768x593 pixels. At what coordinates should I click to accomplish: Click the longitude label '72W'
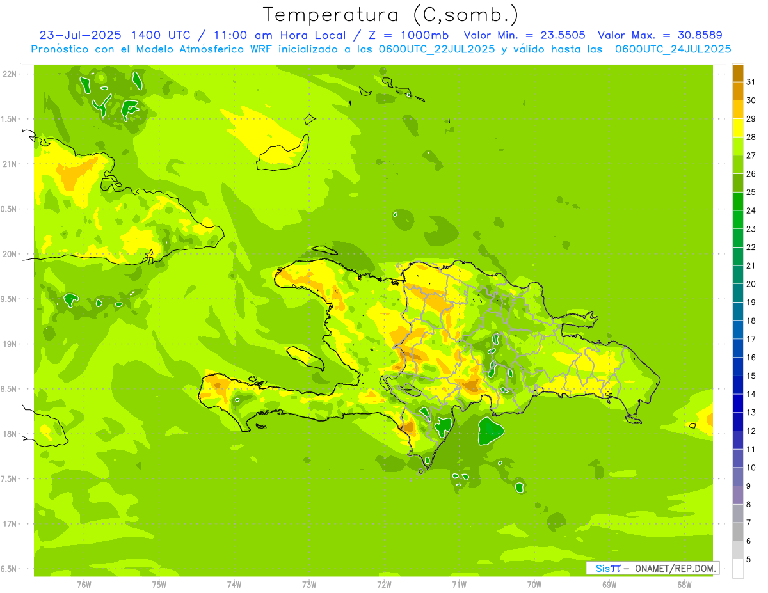[384, 585]
